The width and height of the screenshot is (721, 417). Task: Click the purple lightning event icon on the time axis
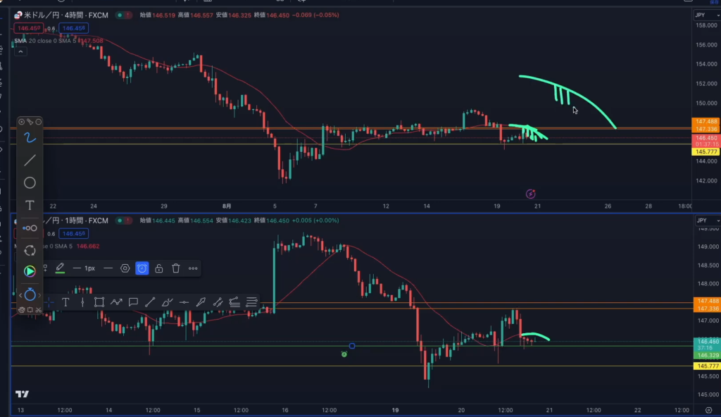(531, 194)
